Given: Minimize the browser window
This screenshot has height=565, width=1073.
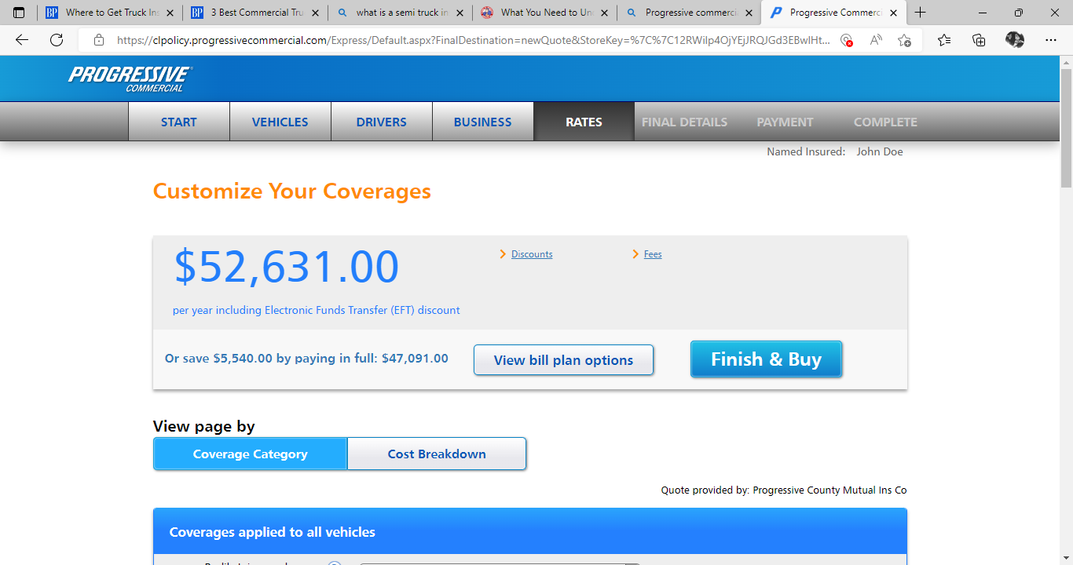Looking at the screenshot, I should 983,13.
